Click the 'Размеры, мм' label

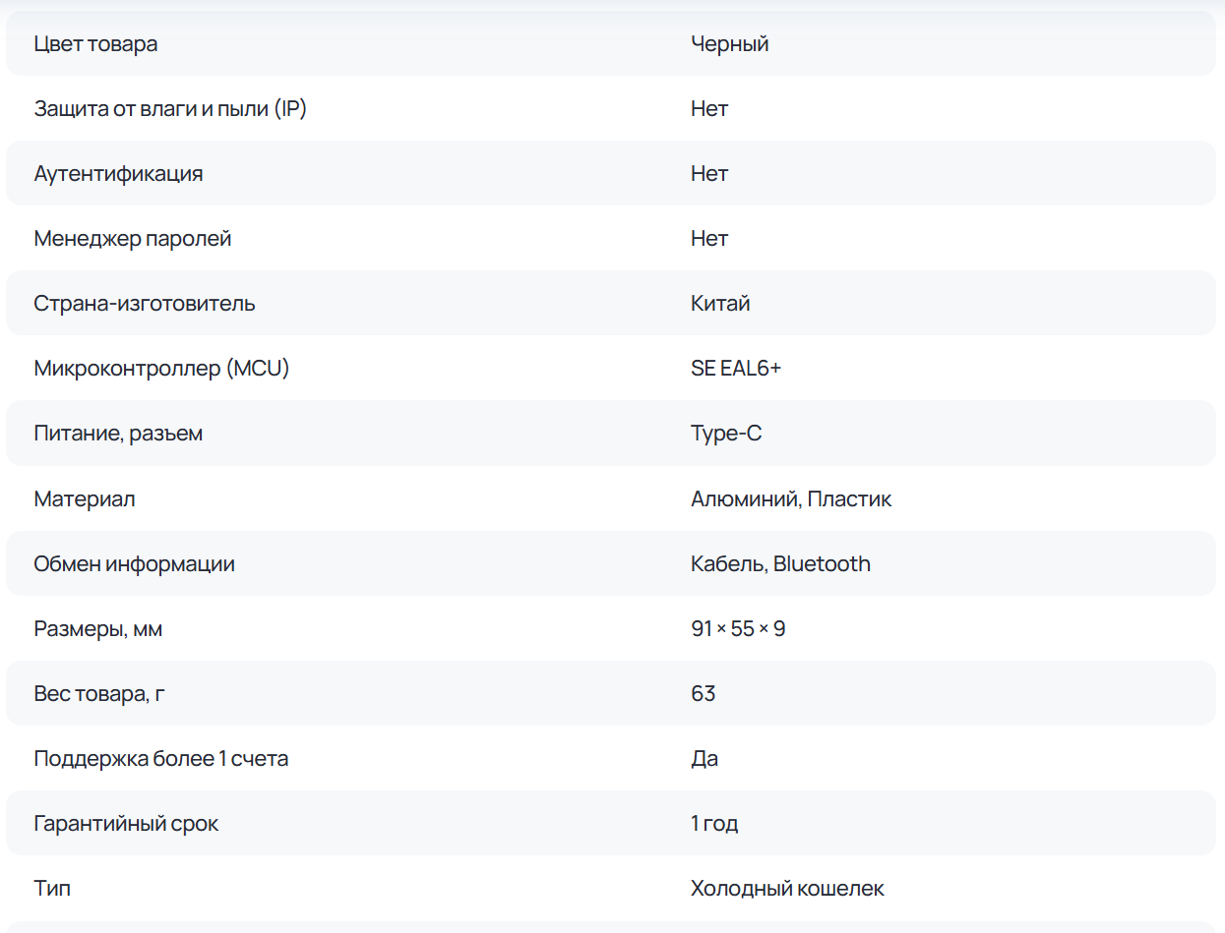(97, 629)
